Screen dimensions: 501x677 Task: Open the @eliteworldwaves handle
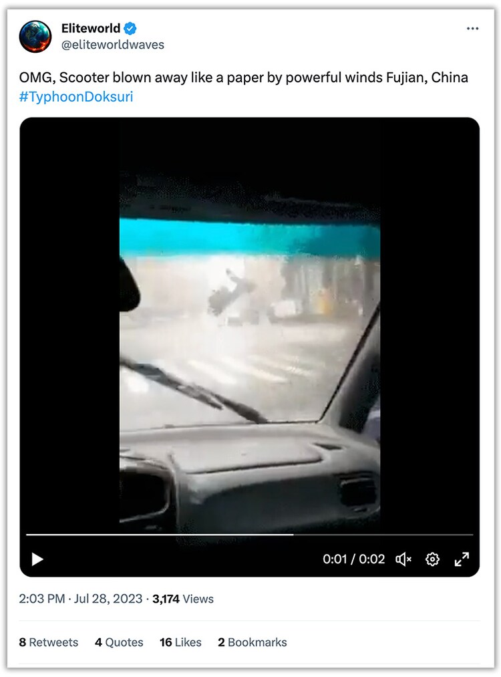click(113, 45)
